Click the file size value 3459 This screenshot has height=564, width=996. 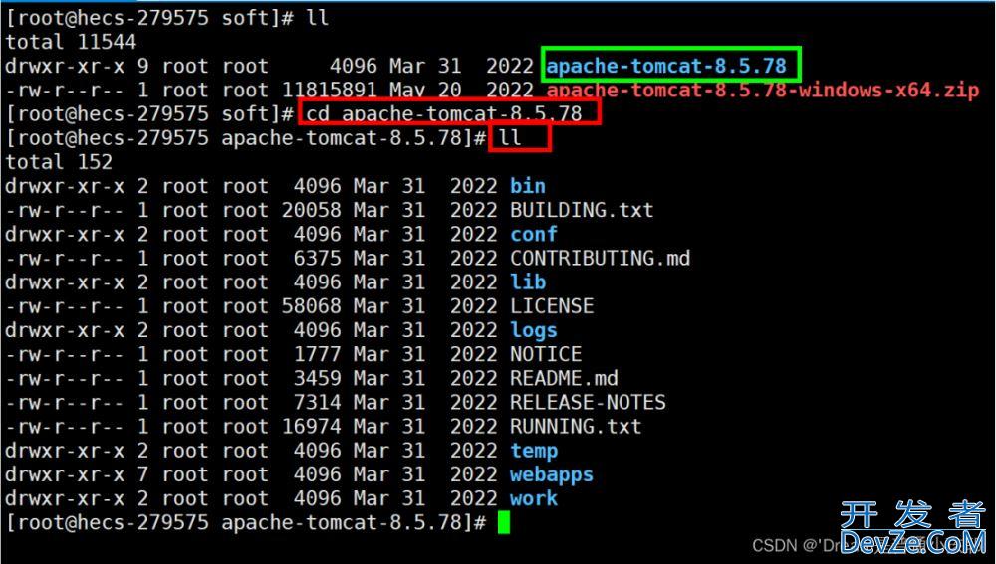[318, 378]
